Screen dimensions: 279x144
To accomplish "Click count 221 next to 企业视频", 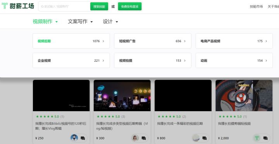I will (x=97, y=61).
